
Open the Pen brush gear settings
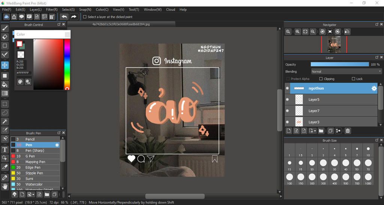(57, 145)
